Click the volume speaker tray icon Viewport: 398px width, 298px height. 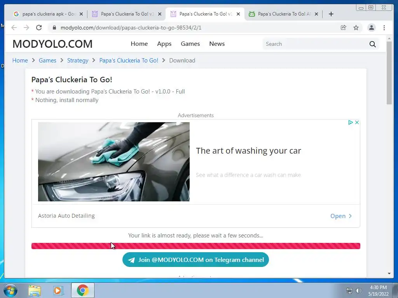coord(358,291)
